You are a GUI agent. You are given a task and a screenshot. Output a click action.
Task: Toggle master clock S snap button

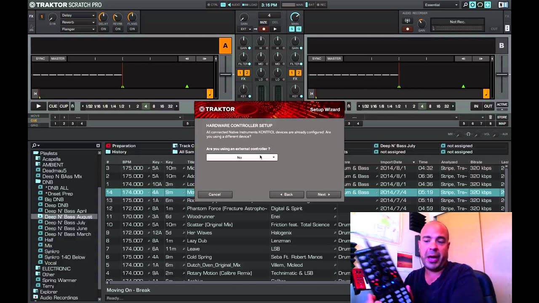tap(292, 29)
